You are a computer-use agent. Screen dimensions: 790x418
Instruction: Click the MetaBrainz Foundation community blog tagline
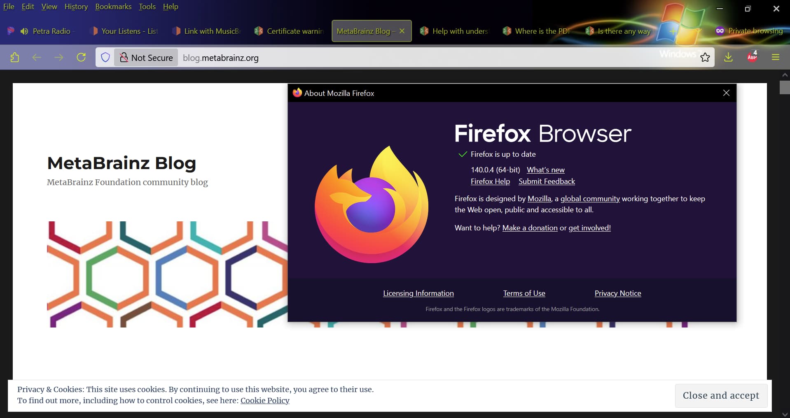point(127,182)
